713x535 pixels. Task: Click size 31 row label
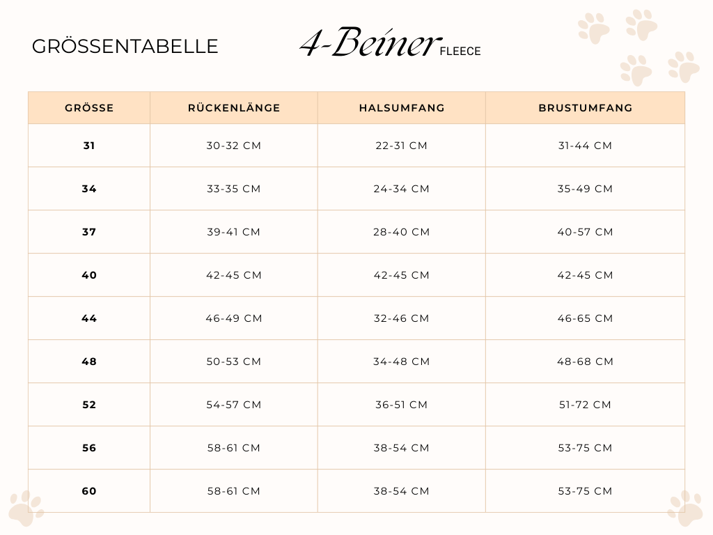(x=89, y=146)
